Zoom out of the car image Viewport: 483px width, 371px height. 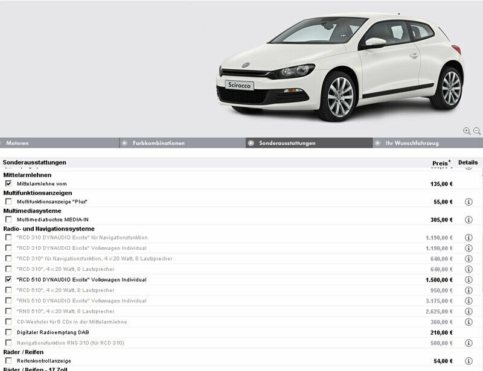click(476, 131)
